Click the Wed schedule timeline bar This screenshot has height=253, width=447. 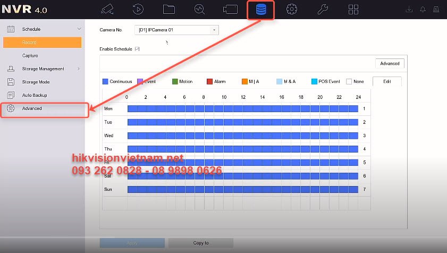(243, 136)
